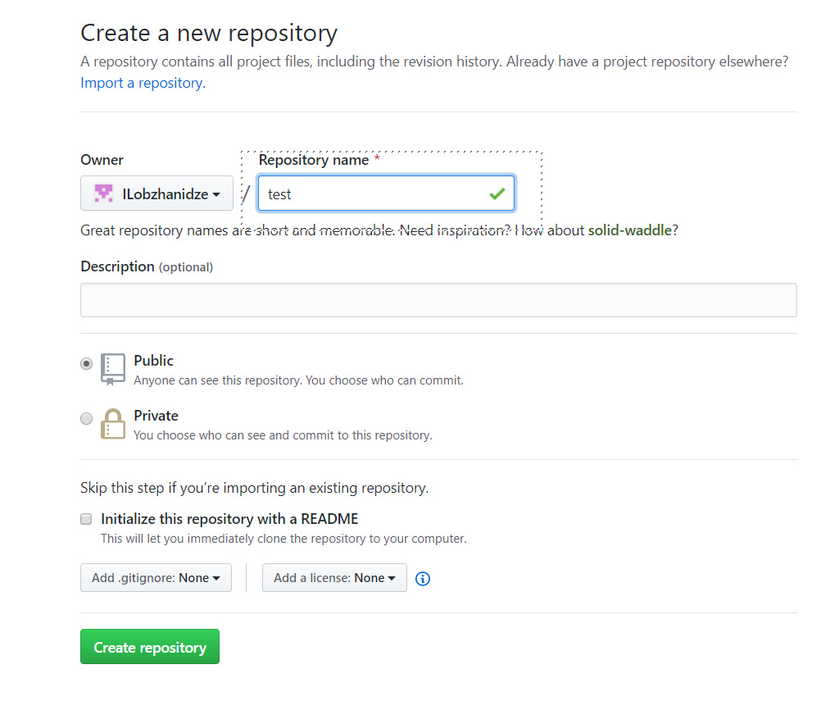Select the Private radio button
The image size is (821, 701).
pyautogui.click(x=87, y=418)
